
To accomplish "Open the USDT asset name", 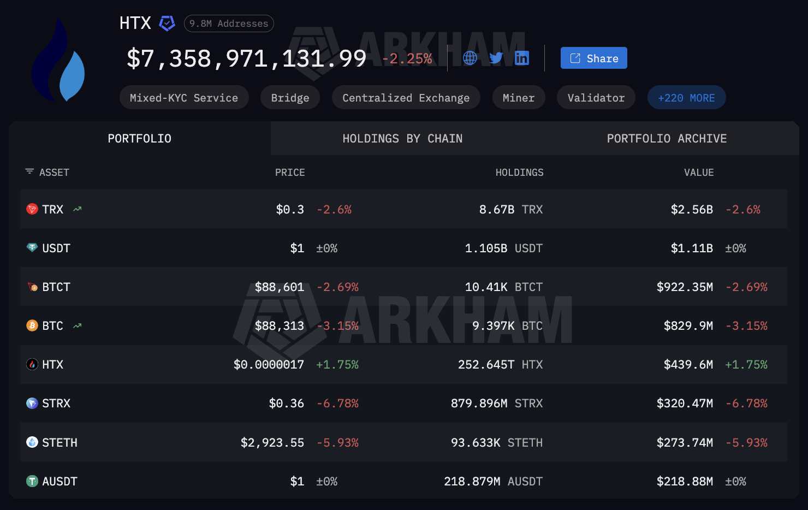I will pyautogui.click(x=56, y=248).
